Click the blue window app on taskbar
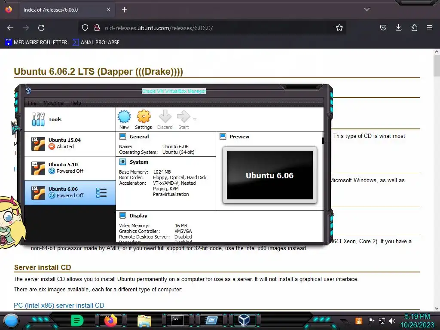 (211, 321)
